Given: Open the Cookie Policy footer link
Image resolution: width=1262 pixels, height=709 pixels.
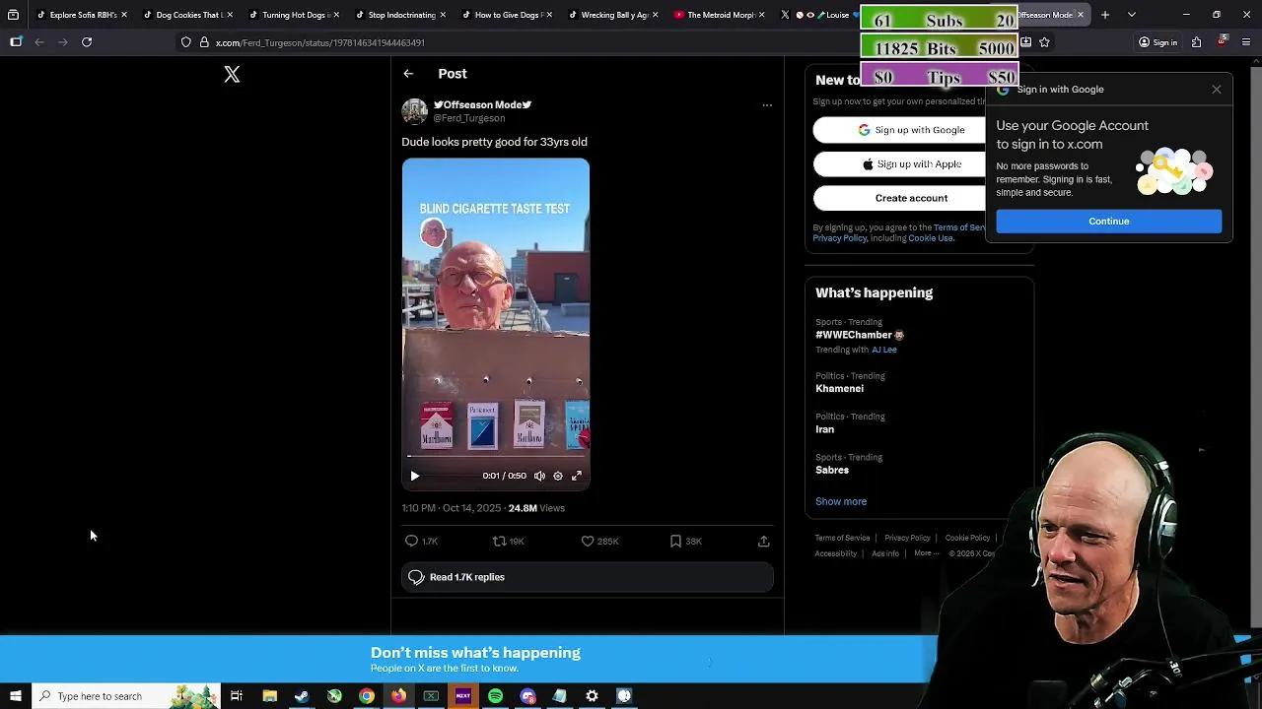Looking at the screenshot, I should tap(967, 538).
